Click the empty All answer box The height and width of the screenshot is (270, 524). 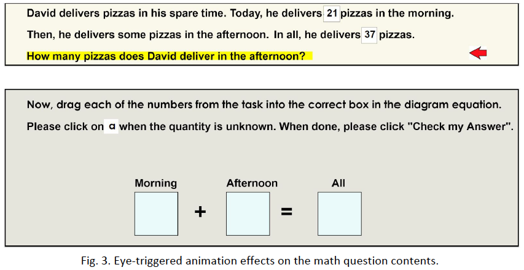[x=339, y=213]
